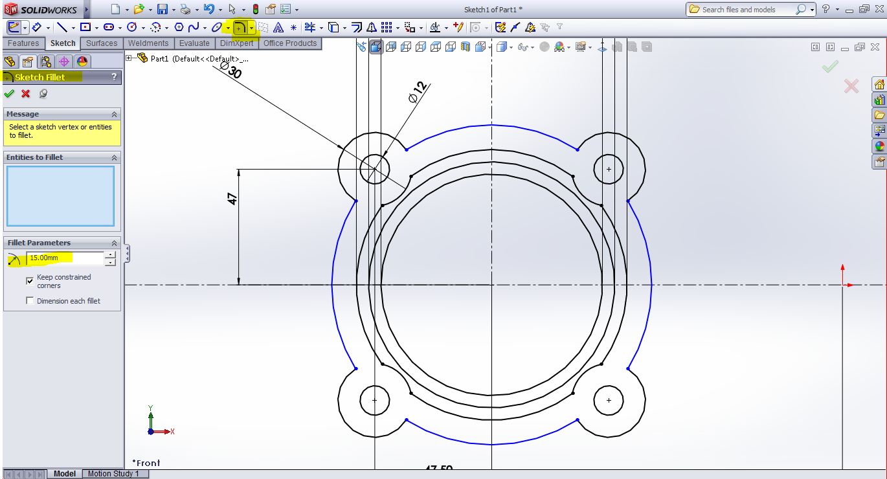Viewport: 887px width, 479px height.
Task: Choose the Spline sketch tool
Action: click(x=194, y=27)
